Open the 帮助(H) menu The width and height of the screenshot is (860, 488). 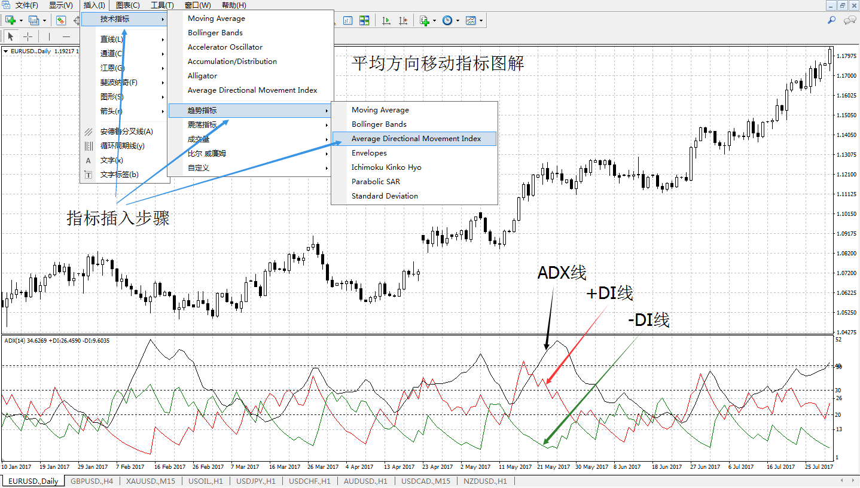click(234, 5)
